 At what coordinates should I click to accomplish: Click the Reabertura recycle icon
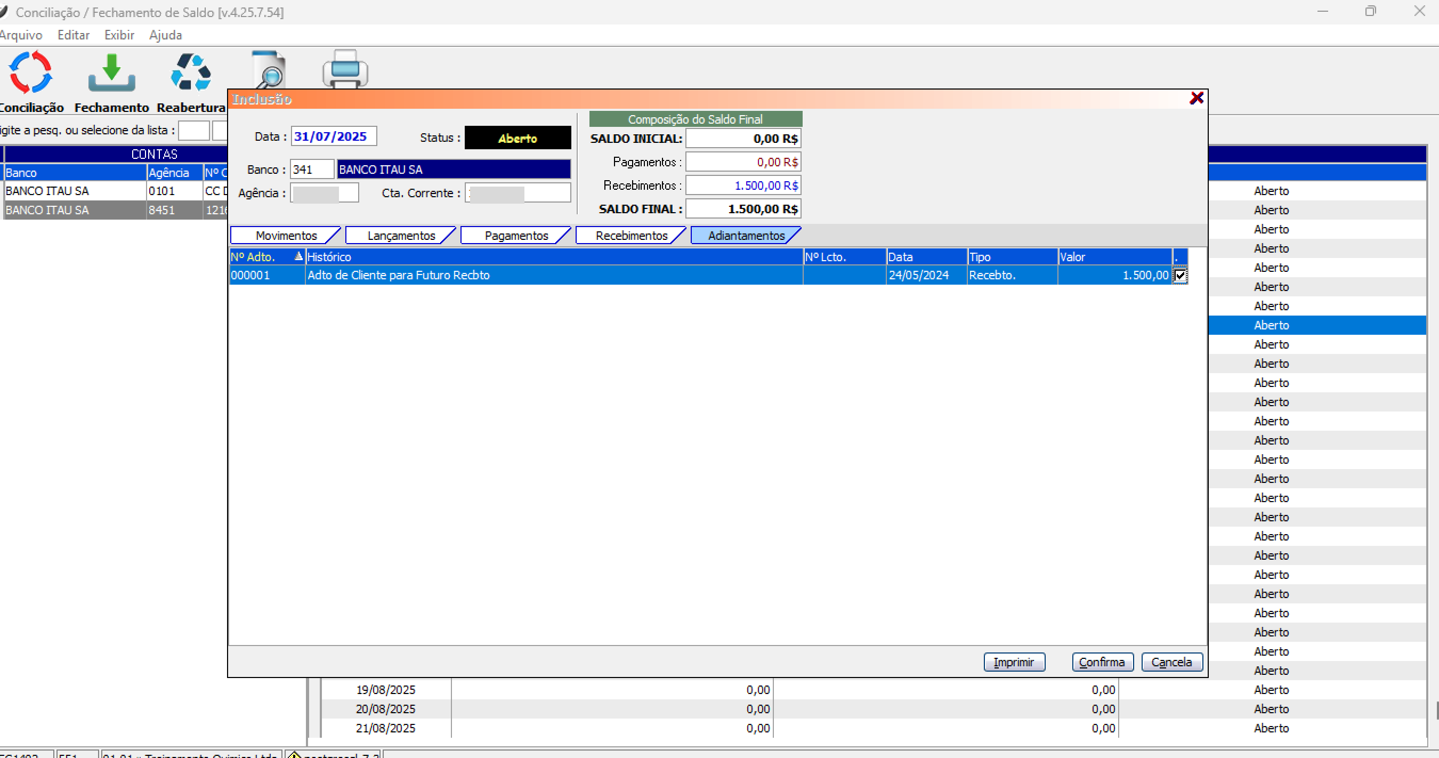coord(190,72)
